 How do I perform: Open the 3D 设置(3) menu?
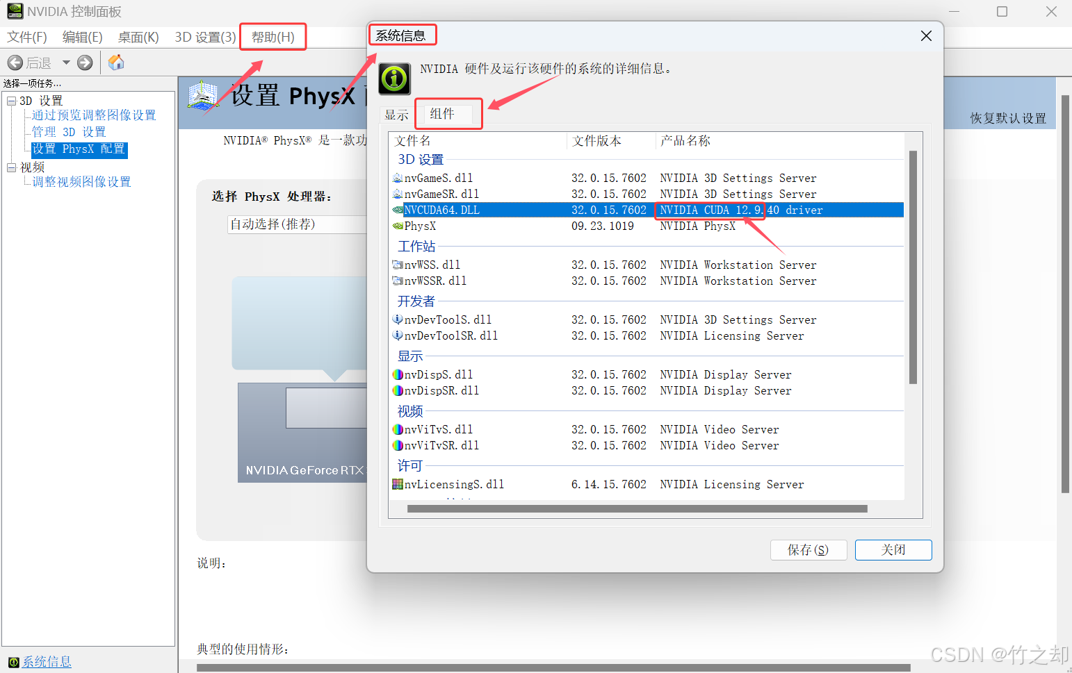(205, 37)
